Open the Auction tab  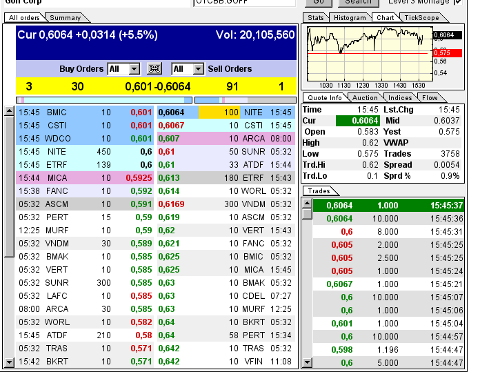pos(365,98)
